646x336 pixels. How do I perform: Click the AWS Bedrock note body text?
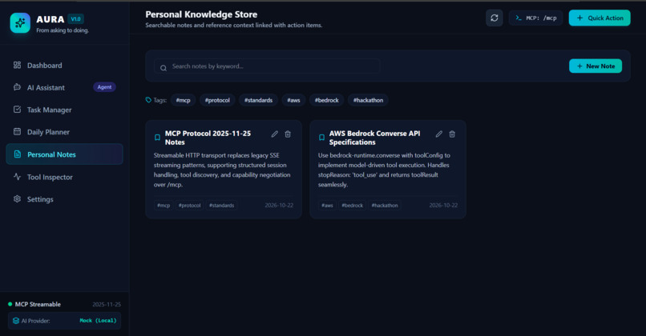click(x=384, y=170)
